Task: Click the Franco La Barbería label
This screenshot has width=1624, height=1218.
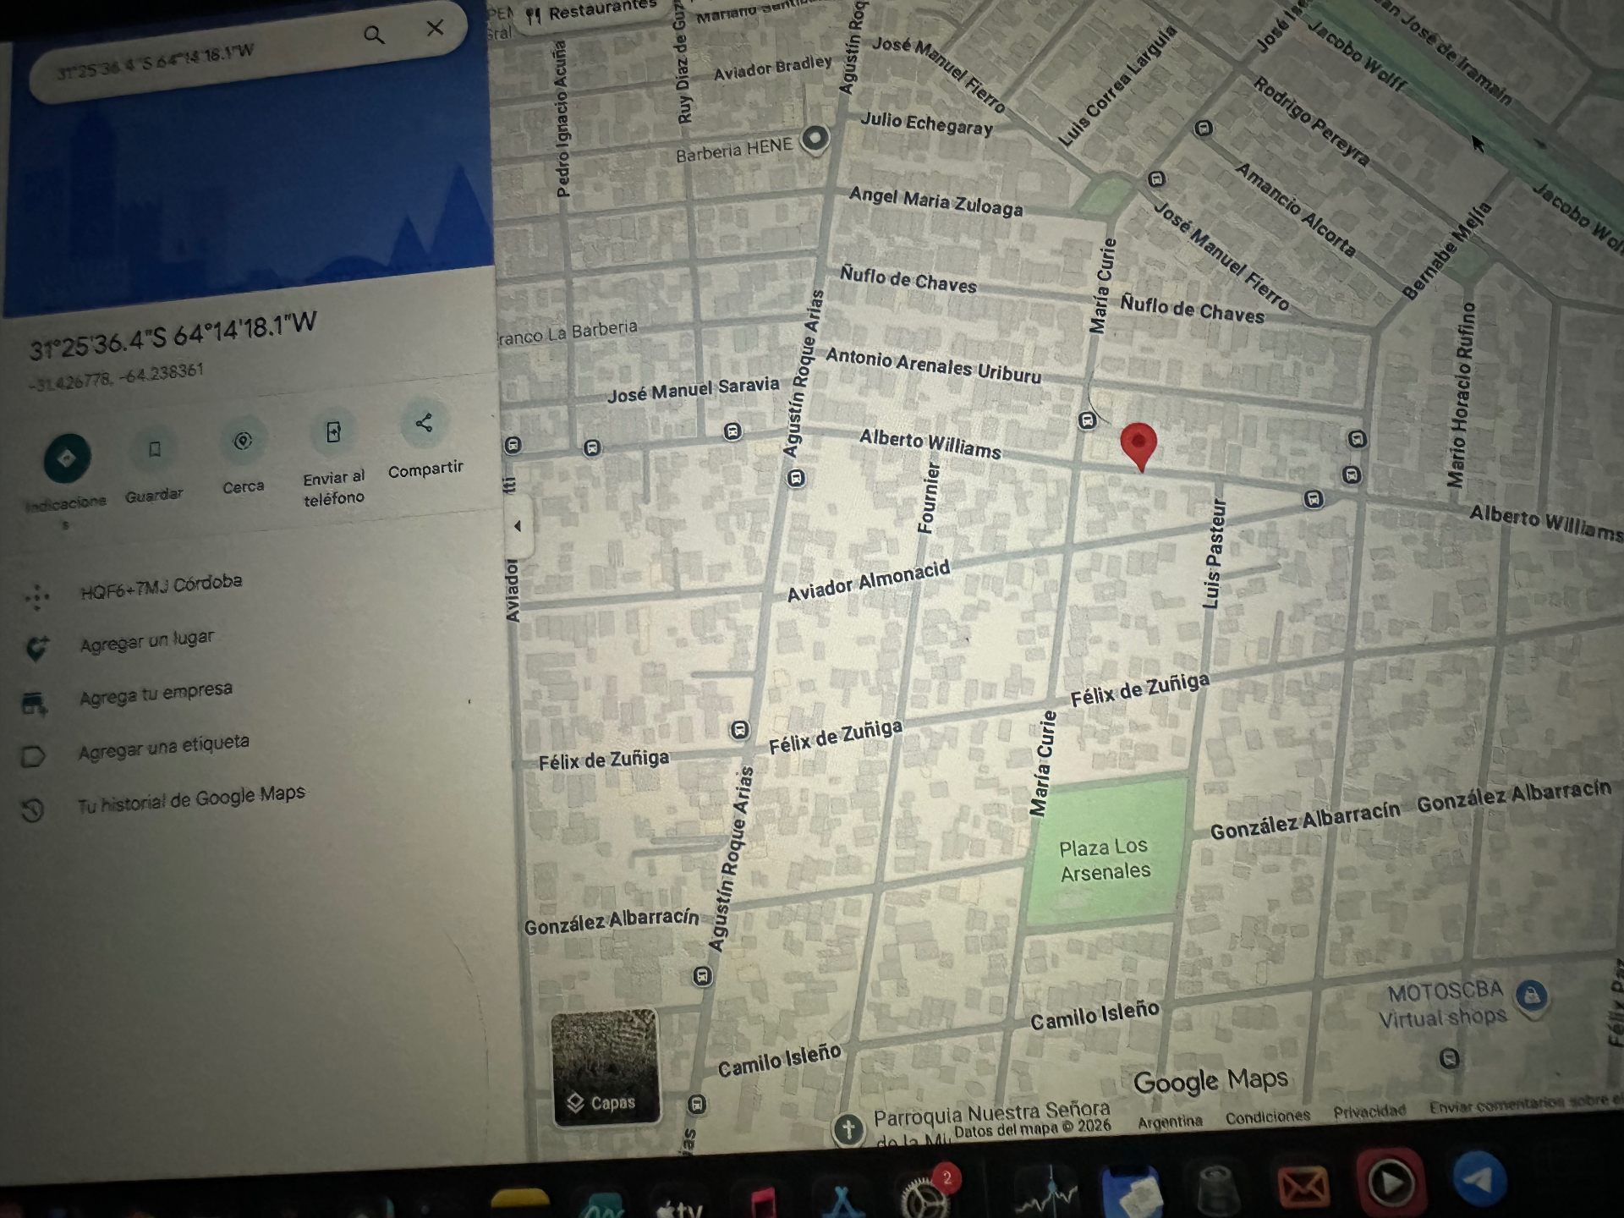Action: click(x=567, y=332)
